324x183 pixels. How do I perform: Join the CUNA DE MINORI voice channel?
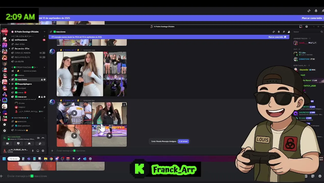[28, 53]
